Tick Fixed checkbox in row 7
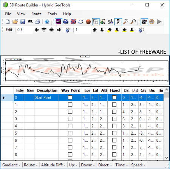This screenshot has height=169, width=170. coord(114,147)
